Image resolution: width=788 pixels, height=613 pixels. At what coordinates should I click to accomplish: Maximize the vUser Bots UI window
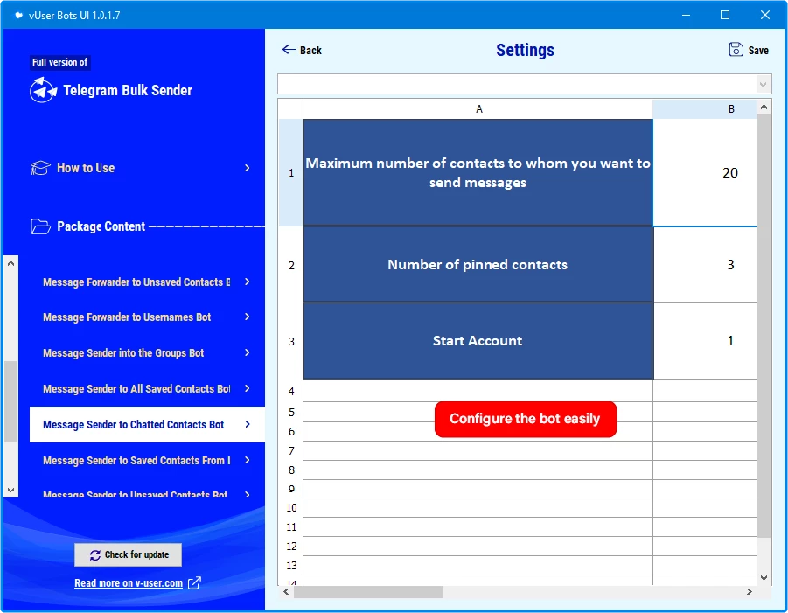click(725, 15)
